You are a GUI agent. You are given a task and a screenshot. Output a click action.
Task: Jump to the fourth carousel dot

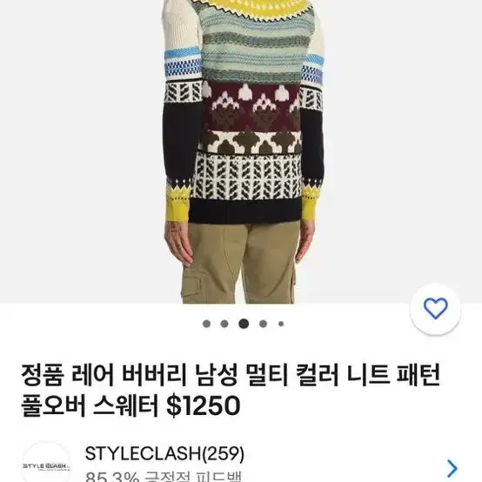pos(263,324)
